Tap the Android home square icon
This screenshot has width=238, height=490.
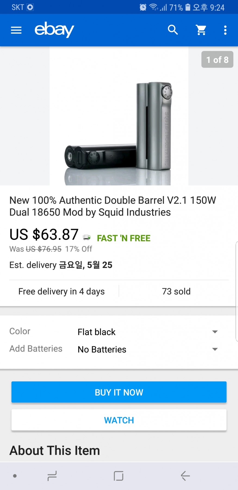[119, 476]
